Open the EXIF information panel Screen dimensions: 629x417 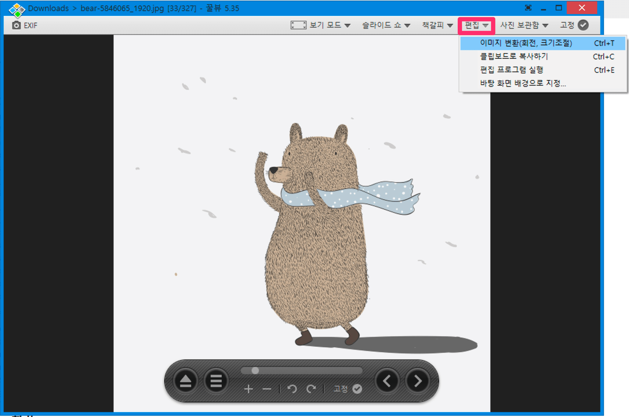coord(24,25)
